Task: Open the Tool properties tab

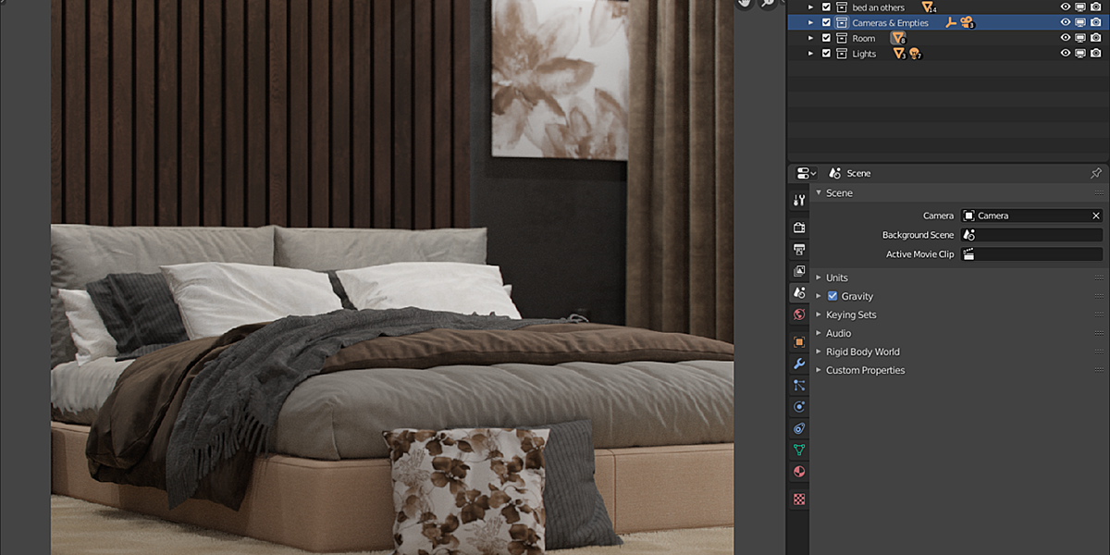Action: [x=799, y=200]
